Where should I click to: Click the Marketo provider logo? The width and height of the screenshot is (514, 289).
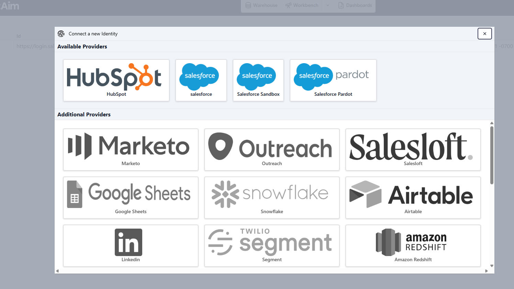pos(131,147)
